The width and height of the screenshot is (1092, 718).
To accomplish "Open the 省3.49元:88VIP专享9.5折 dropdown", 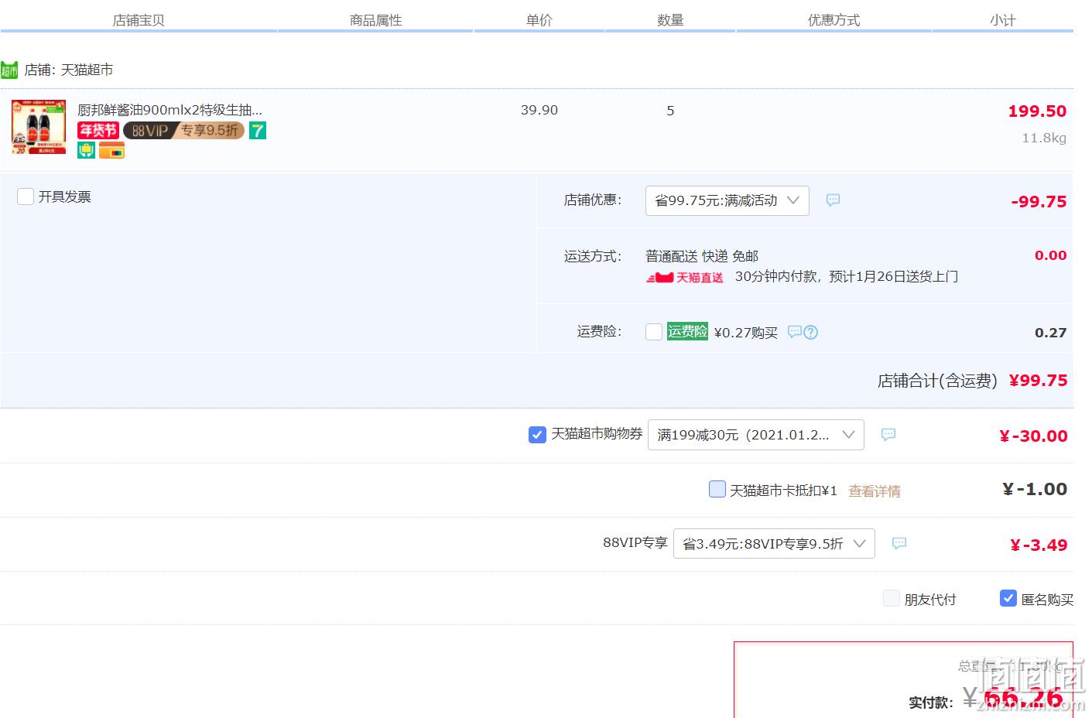I will point(775,543).
